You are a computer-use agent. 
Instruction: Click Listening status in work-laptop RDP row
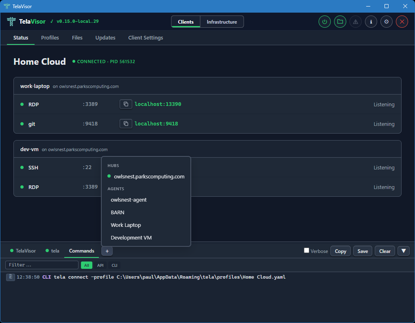click(384, 104)
